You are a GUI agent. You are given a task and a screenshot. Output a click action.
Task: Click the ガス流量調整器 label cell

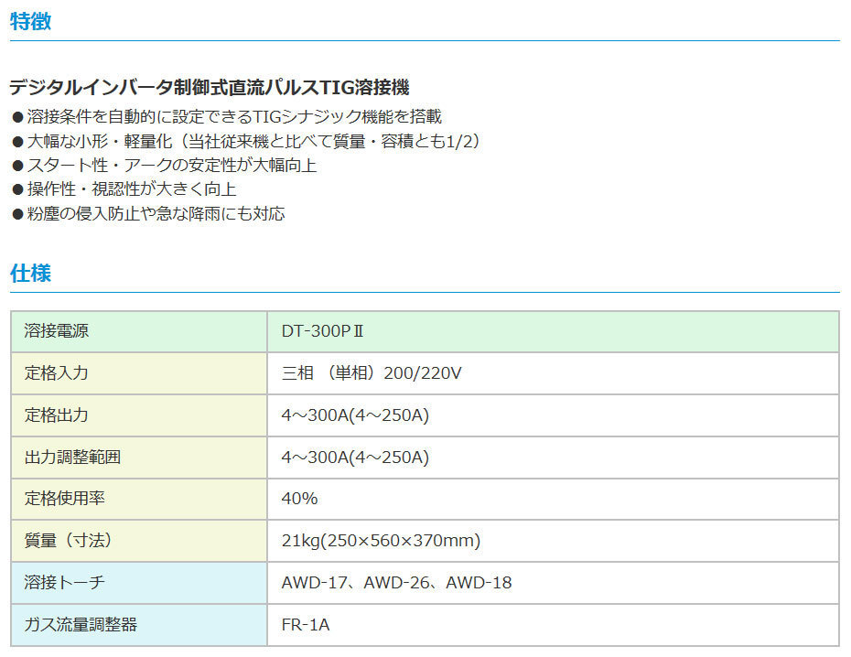[139, 625]
